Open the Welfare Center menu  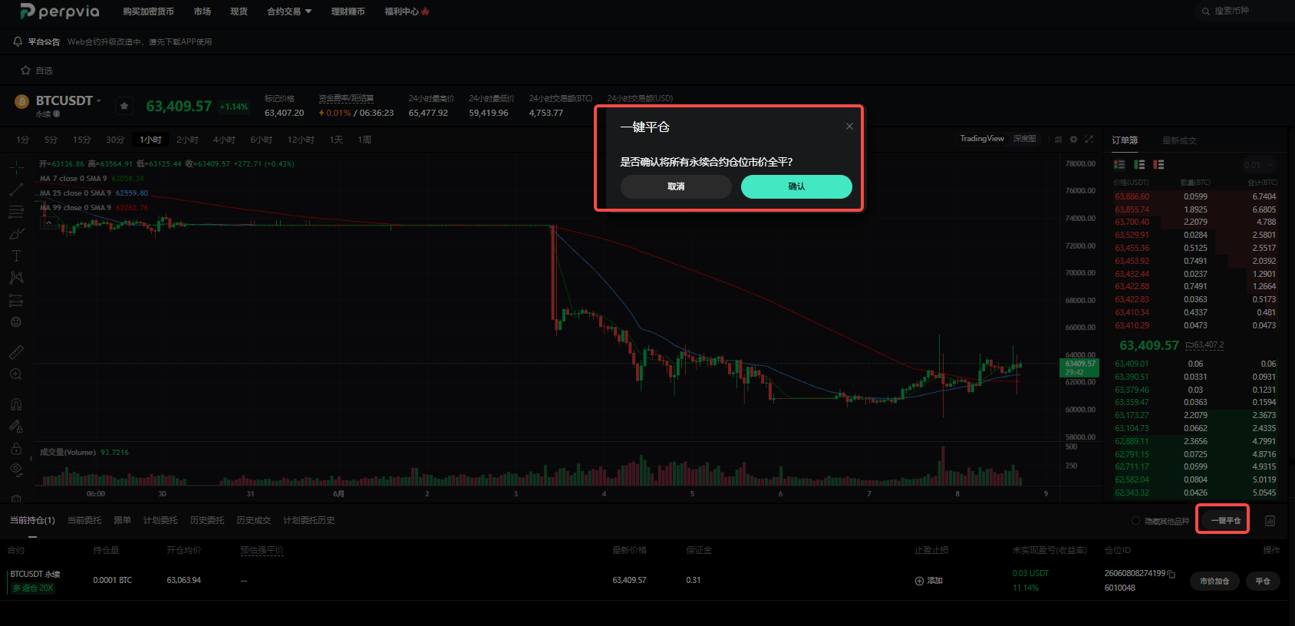click(407, 12)
